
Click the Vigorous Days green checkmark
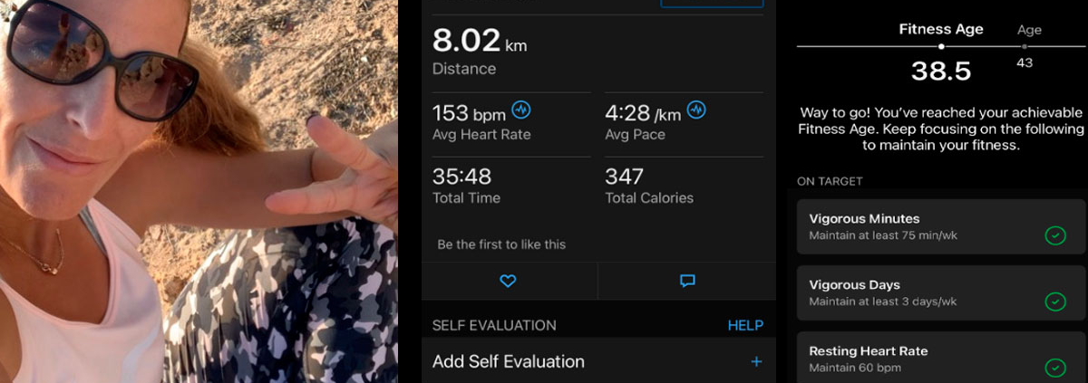pyautogui.click(x=1055, y=302)
